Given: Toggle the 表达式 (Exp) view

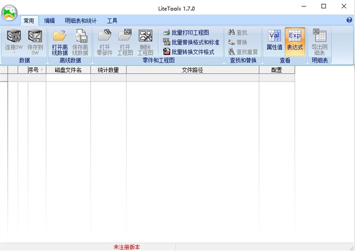Looking at the screenshot, I should 295,42.
